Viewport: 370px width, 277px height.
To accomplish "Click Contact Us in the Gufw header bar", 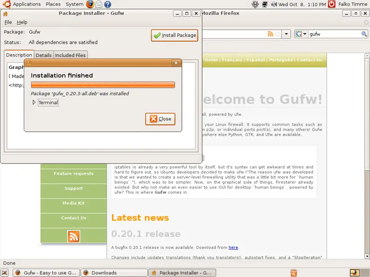I will tap(309, 60).
